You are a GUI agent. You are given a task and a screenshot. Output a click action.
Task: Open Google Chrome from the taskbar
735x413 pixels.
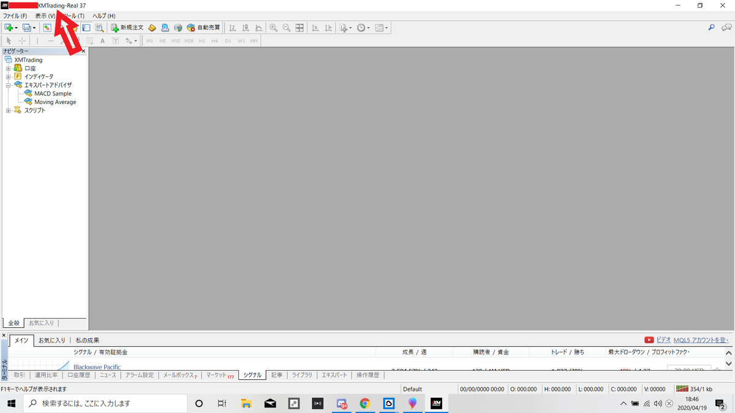[x=364, y=403]
